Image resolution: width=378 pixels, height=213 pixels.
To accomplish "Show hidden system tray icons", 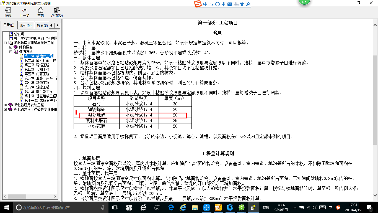I will tap(296, 207).
